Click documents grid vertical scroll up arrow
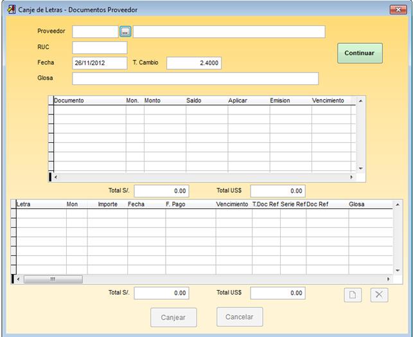Viewport: 413px width, 337px height. [360, 101]
